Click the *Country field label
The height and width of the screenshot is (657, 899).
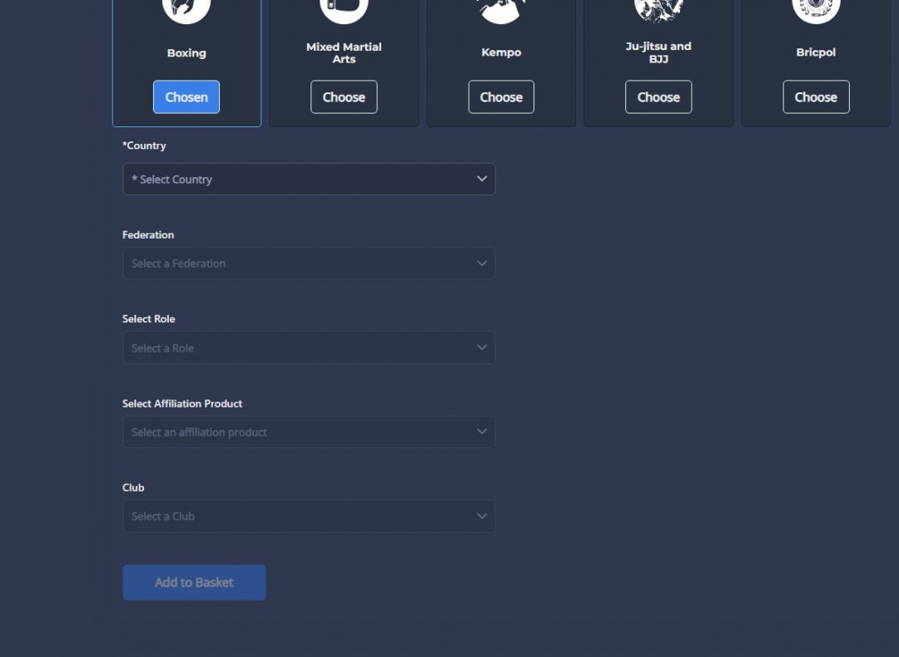(145, 146)
